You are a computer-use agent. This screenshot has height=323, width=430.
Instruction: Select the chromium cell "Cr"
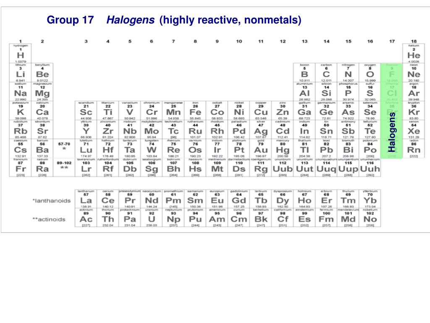[x=151, y=111]
